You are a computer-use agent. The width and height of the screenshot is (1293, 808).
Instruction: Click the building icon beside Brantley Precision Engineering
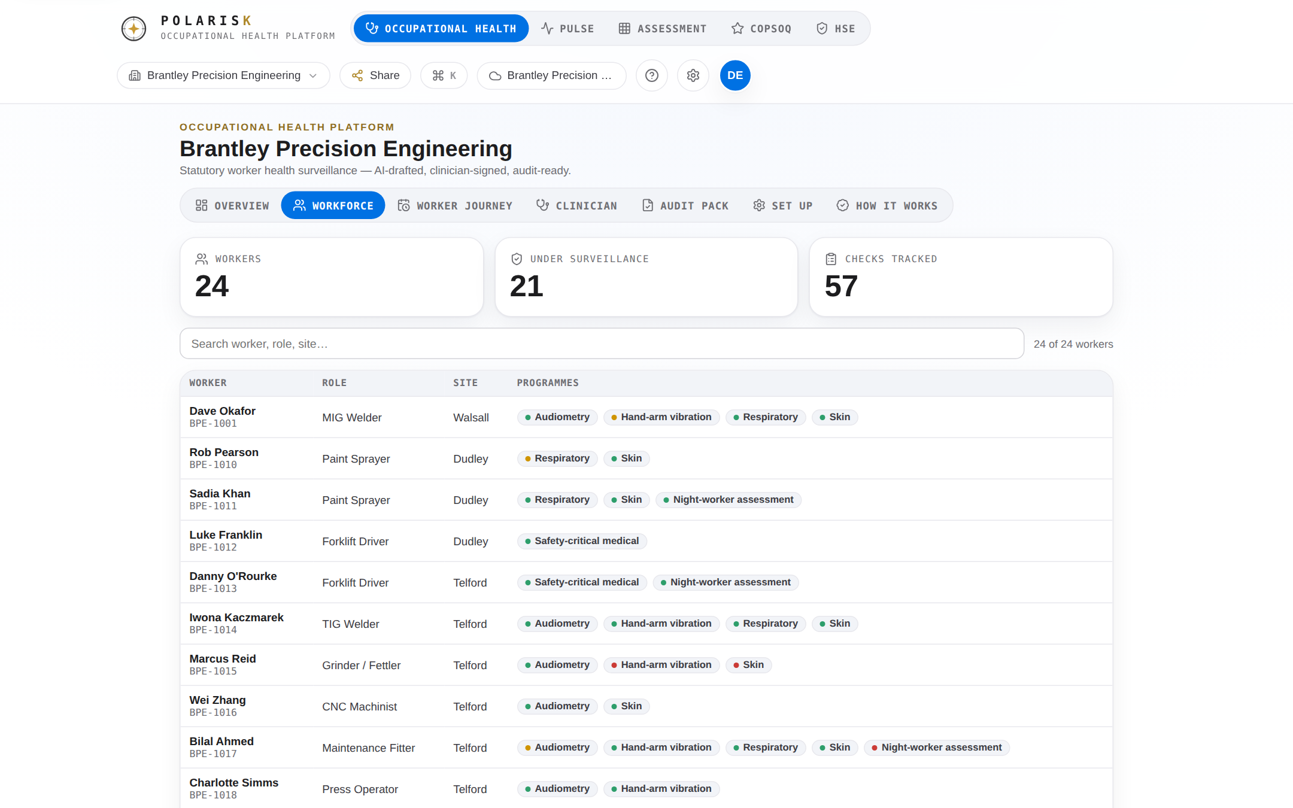coord(135,75)
